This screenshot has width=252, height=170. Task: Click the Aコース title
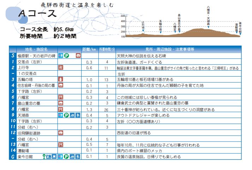(x=38, y=13)
